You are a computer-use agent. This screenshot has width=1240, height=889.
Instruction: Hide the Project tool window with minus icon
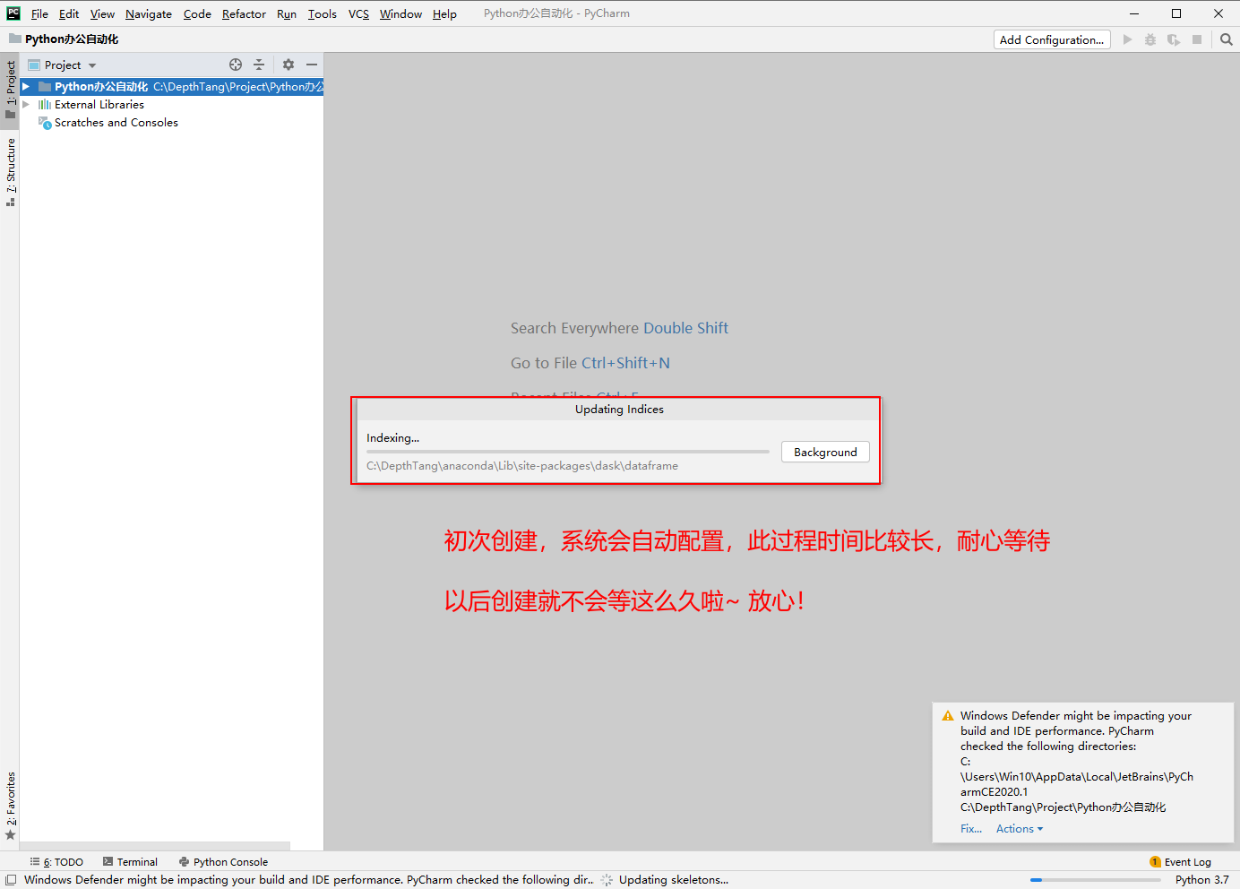click(312, 65)
